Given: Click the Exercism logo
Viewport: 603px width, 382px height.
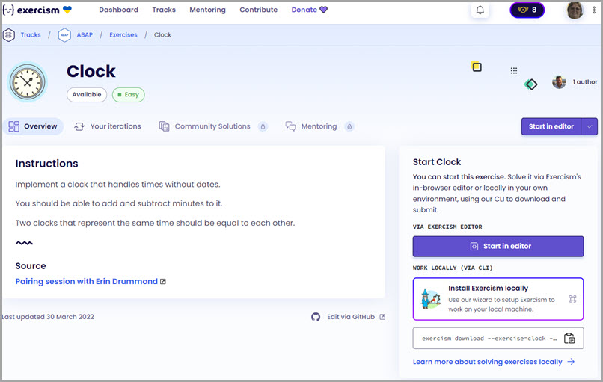Looking at the screenshot, I should coord(37,10).
